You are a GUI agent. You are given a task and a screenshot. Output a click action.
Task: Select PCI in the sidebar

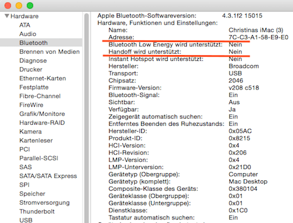coord(25,149)
